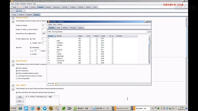This screenshot has height=111, width=198.
Task: Click the Filter: Showing all items bar
Action: tap(97, 32)
